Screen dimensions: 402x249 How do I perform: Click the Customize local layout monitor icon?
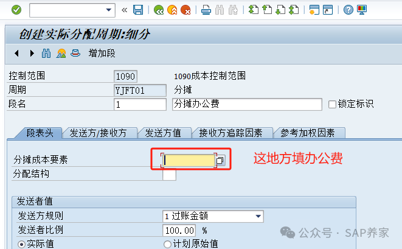[362, 10]
